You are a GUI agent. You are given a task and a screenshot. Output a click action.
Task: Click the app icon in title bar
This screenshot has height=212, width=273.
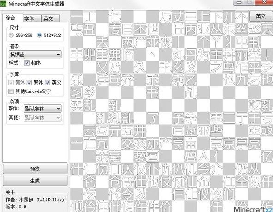3,4
